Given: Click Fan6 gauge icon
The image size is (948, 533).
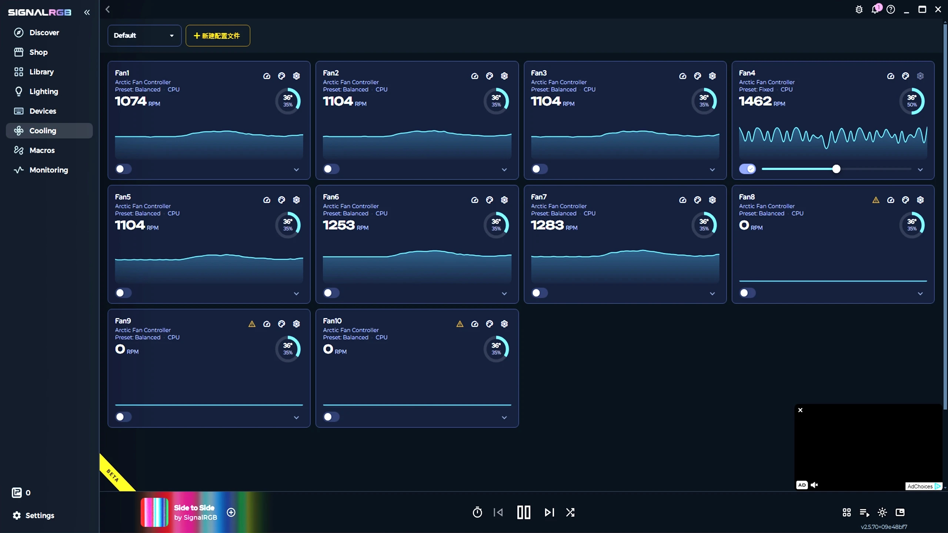Looking at the screenshot, I should (475, 200).
